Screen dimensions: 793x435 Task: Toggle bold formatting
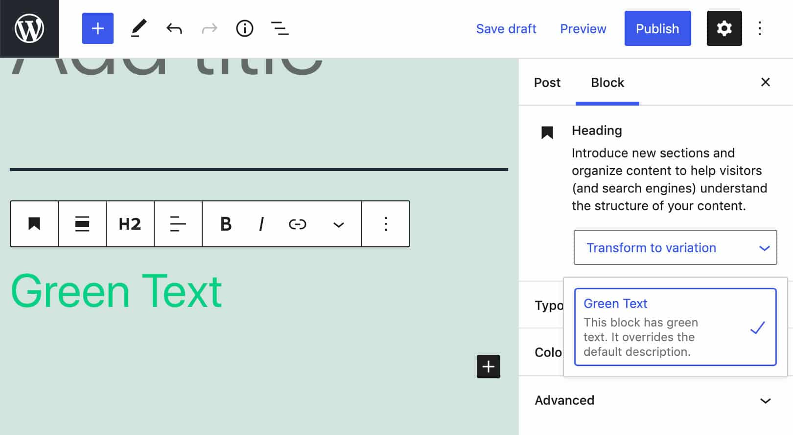(226, 224)
